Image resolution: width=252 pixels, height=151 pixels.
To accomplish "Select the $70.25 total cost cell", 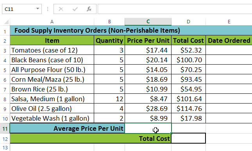I will [x=189, y=70].
